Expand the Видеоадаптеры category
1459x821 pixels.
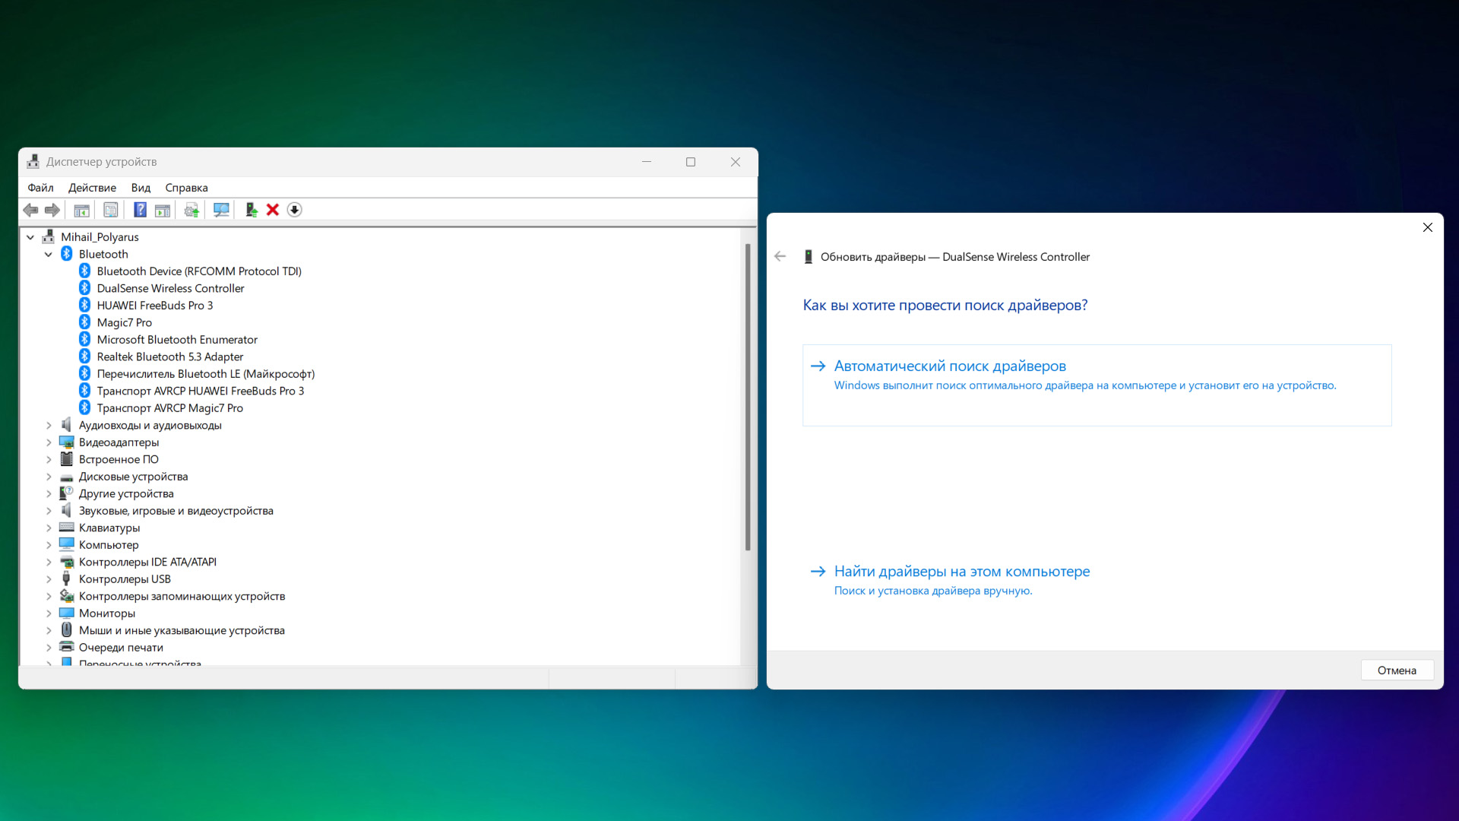click(x=49, y=442)
